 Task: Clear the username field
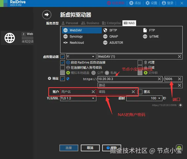coord(93,92)
